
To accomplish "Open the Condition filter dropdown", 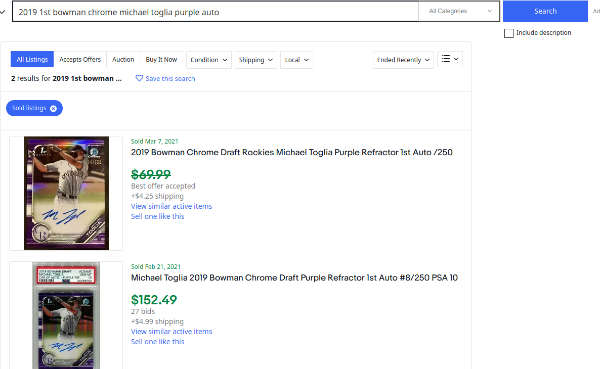I will (x=209, y=60).
